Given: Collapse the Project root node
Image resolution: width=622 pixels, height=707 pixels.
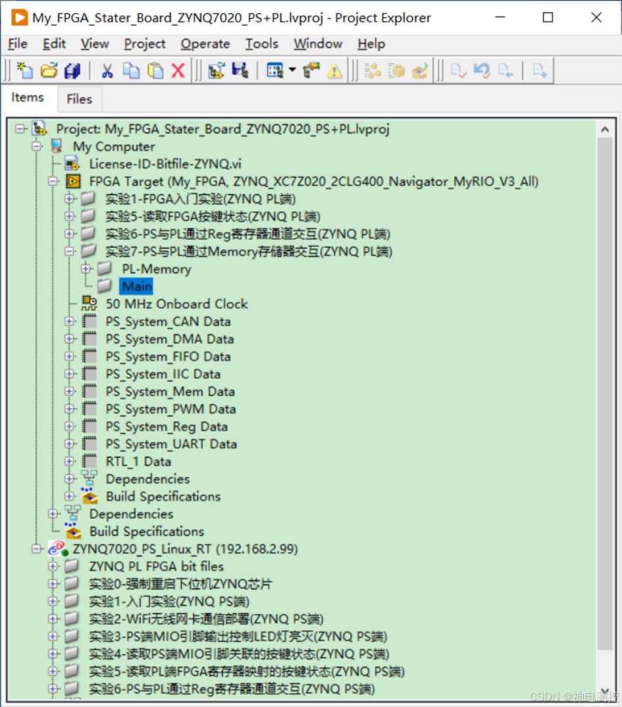Looking at the screenshot, I should 20,128.
